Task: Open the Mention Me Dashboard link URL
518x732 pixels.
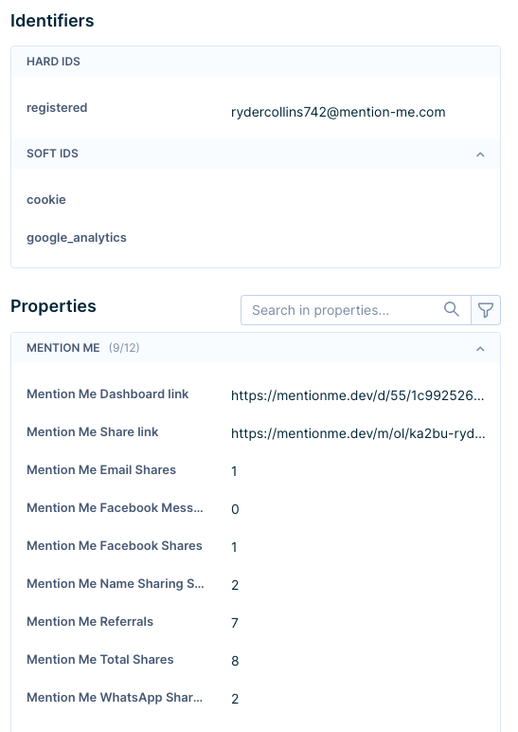Action: coord(358,395)
